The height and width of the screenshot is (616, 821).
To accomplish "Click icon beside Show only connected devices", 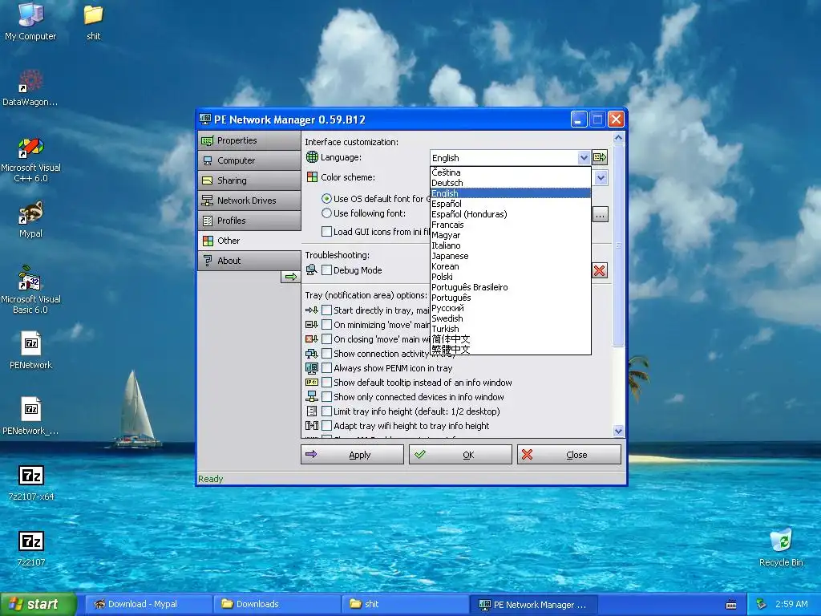I will tap(312, 396).
